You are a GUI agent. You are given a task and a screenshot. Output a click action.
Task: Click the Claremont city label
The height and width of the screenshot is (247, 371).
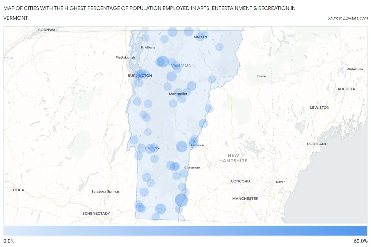pyautogui.click(x=192, y=168)
